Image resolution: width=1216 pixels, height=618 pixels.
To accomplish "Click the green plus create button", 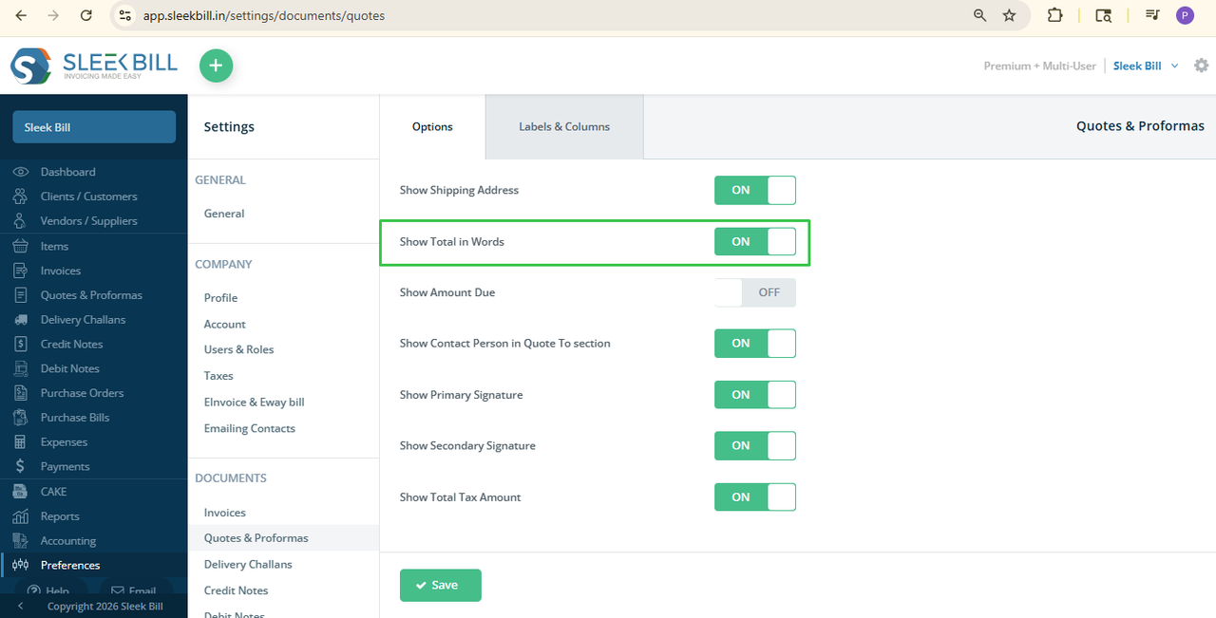I will (x=216, y=66).
